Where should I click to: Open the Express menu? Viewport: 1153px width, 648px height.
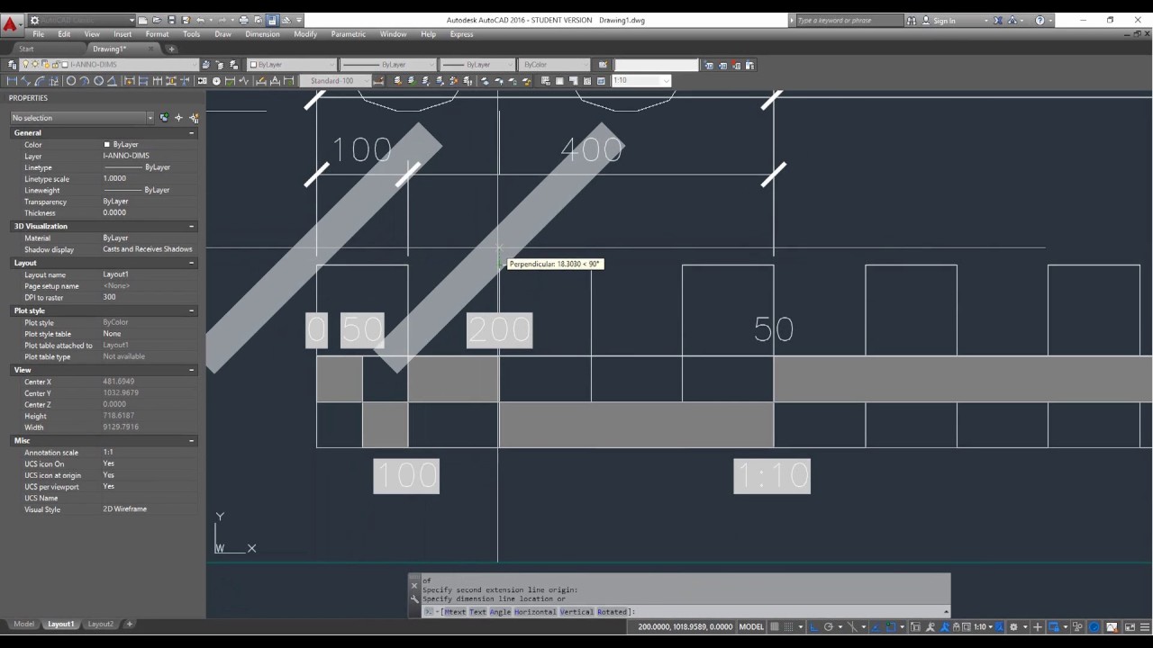[x=461, y=34]
